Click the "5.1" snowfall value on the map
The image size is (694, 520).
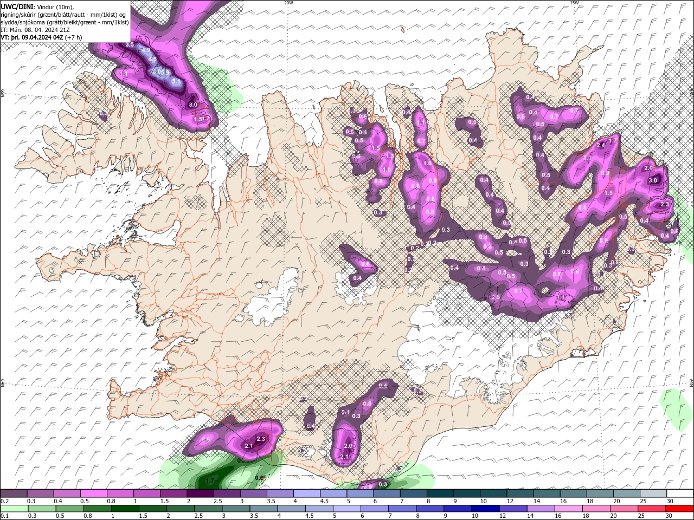point(176,81)
